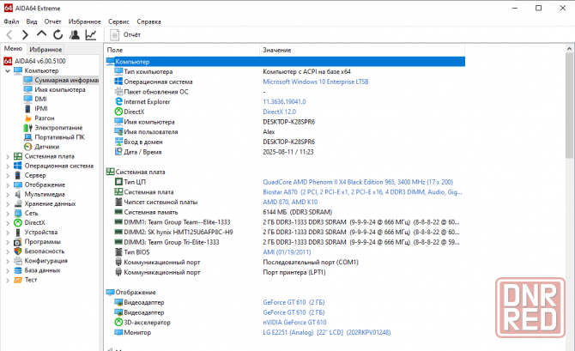The height and width of the screenshot is (351, 575).
Task: Open the AMD 870, AMD K10 chipset link
Action: 290,202
